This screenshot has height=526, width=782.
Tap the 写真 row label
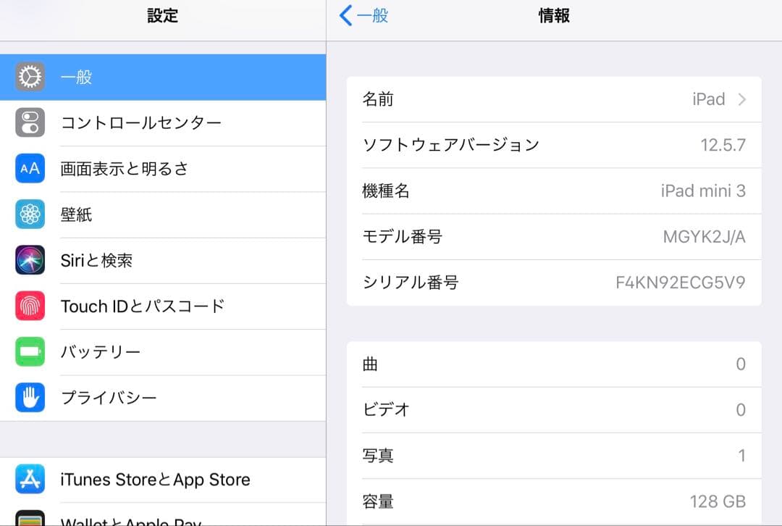point(378,456)
